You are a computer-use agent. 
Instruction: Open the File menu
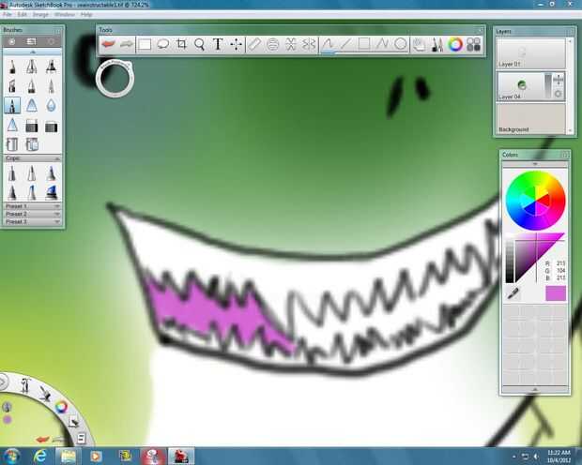click(x=8, y=14)
